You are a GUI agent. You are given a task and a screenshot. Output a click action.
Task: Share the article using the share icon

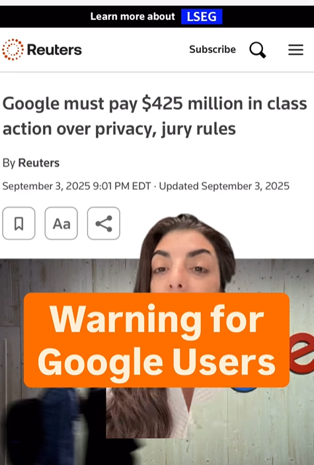click(104, 224)
